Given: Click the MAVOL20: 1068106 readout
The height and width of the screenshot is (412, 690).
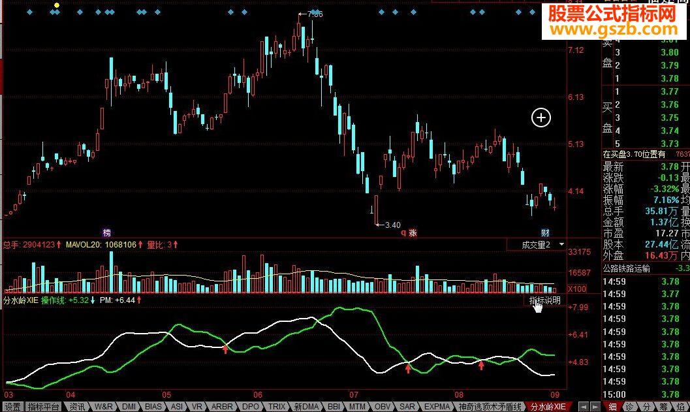Looking at the screenshot, I should click(x=104, y=245).
